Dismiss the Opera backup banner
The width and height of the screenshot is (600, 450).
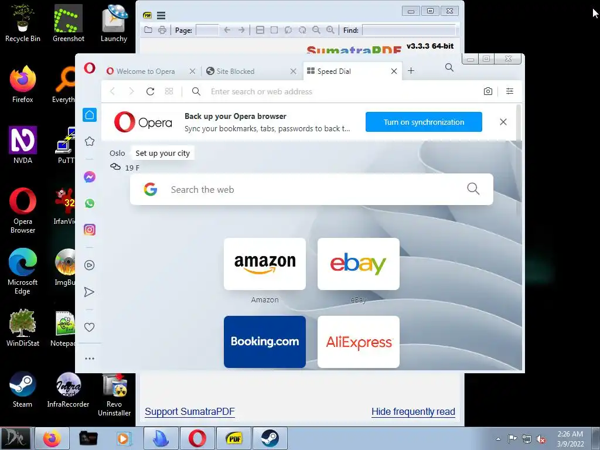click(x=503, y=122)
